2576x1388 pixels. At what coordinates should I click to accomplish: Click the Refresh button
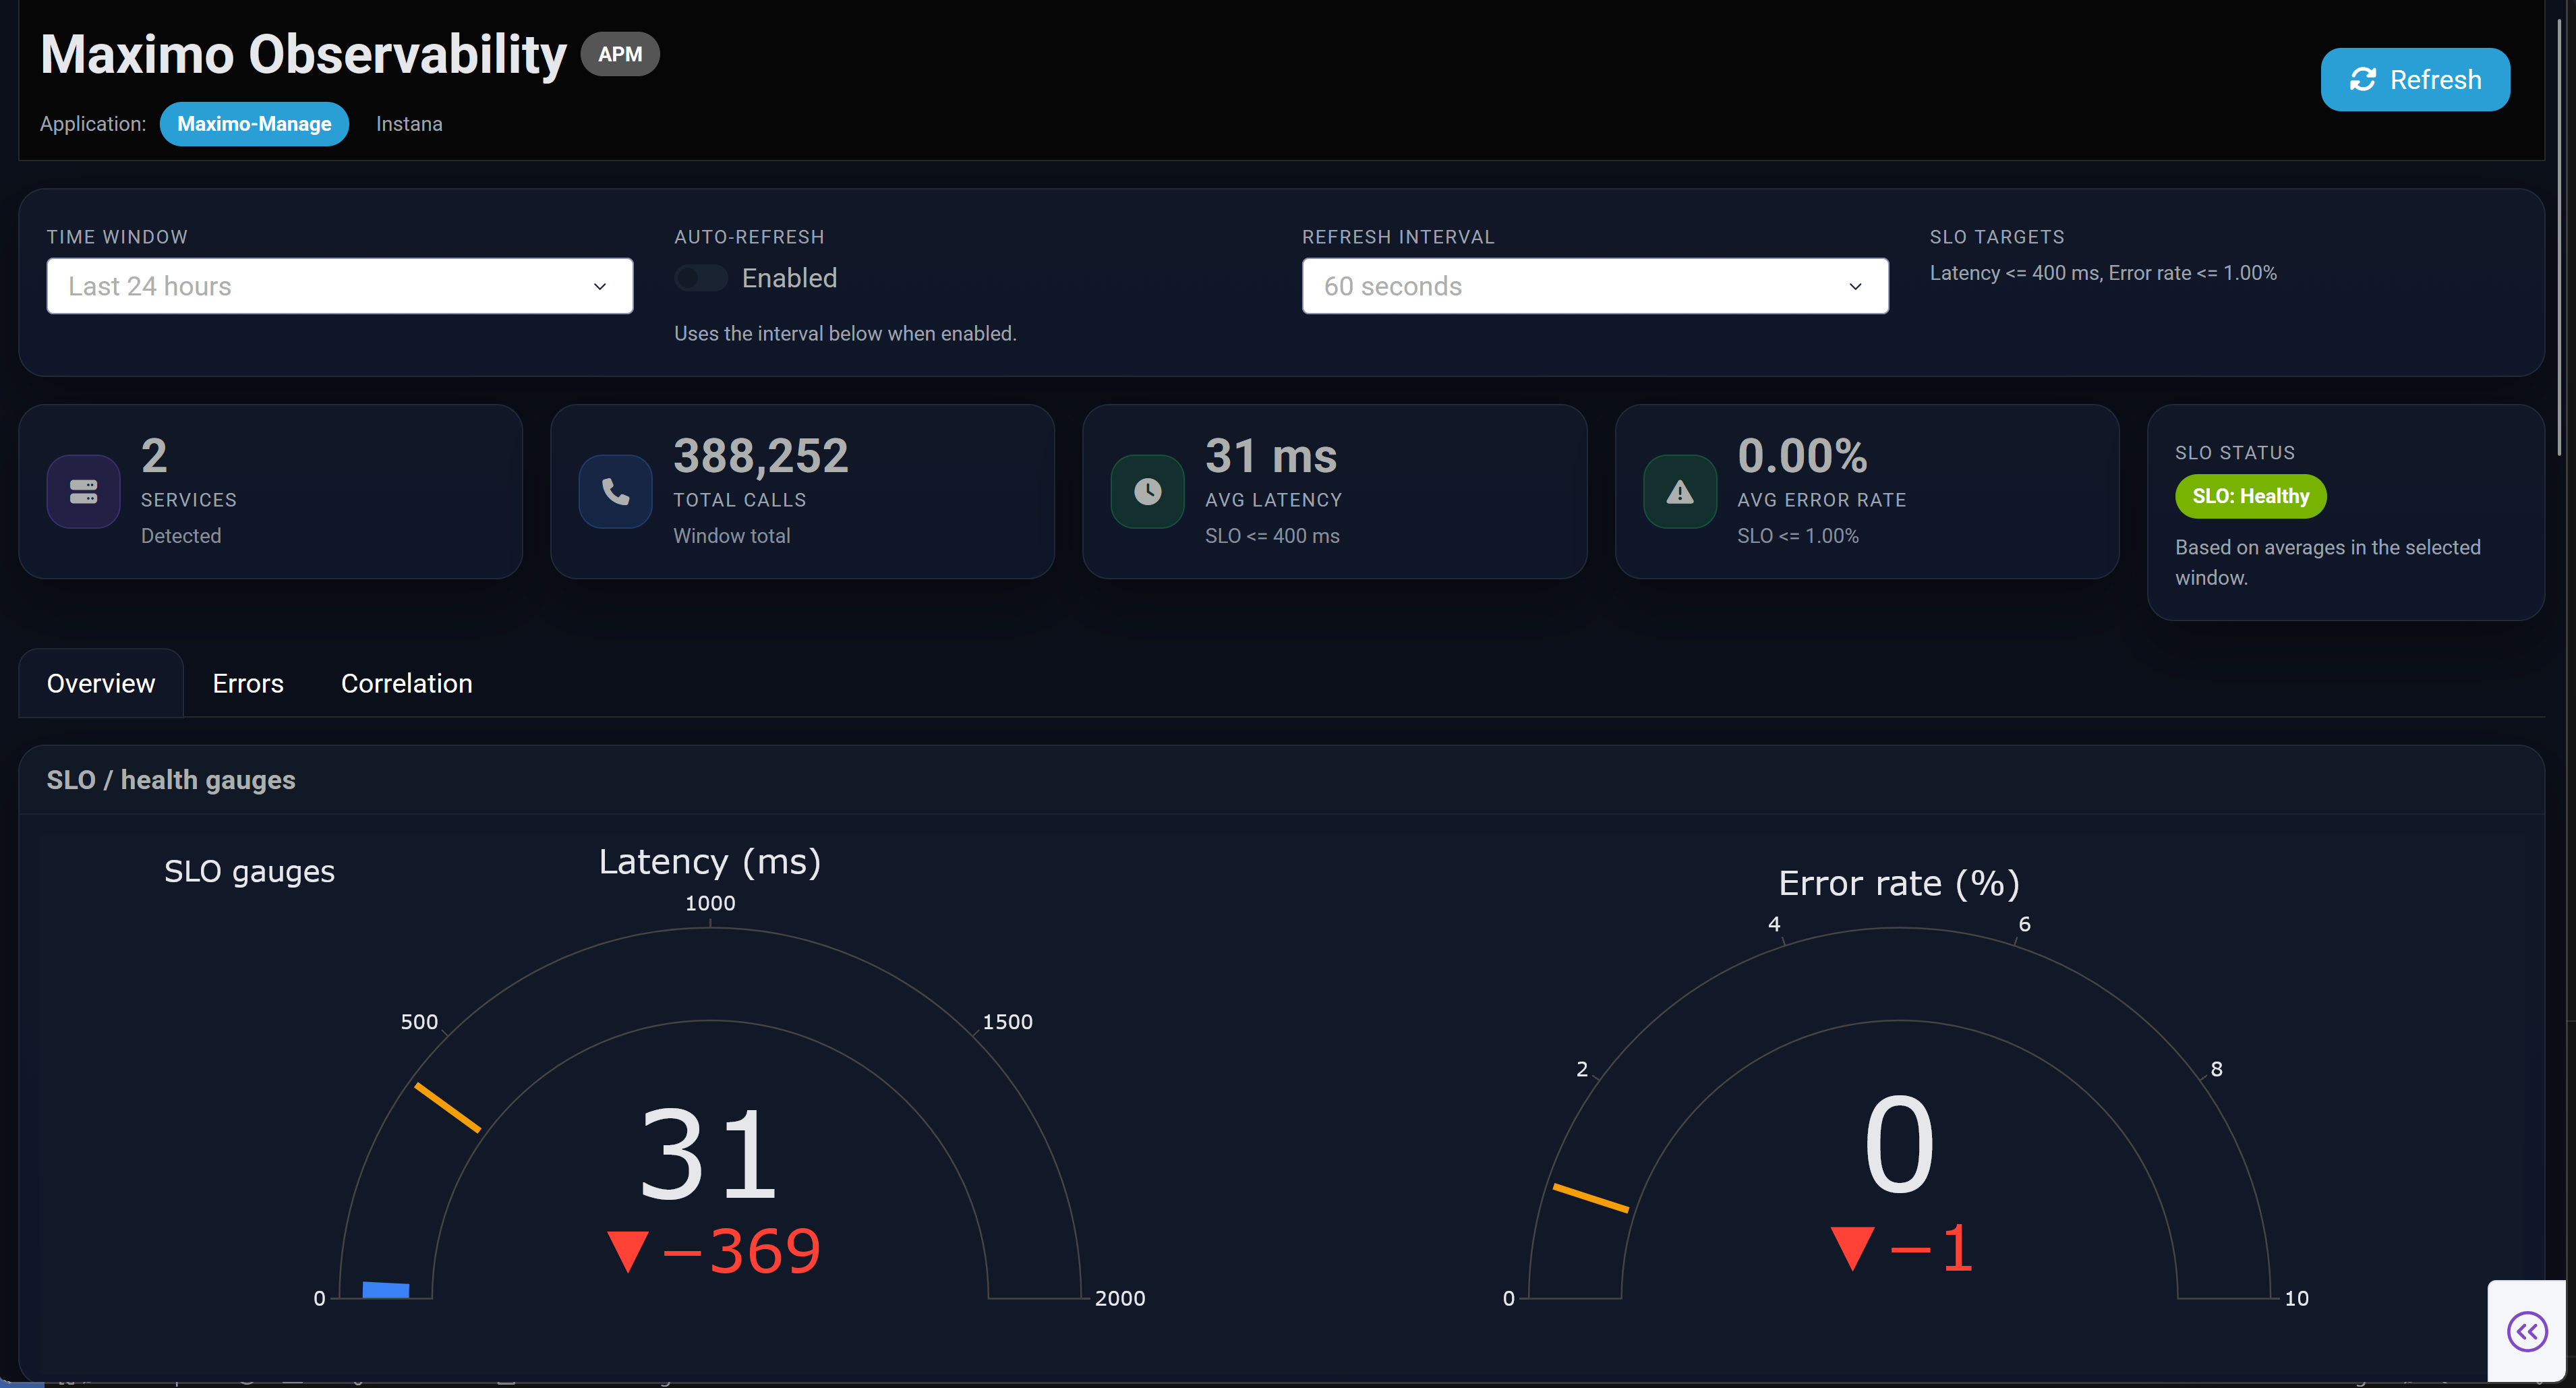pyautogui.click(x=2414, y=79)
